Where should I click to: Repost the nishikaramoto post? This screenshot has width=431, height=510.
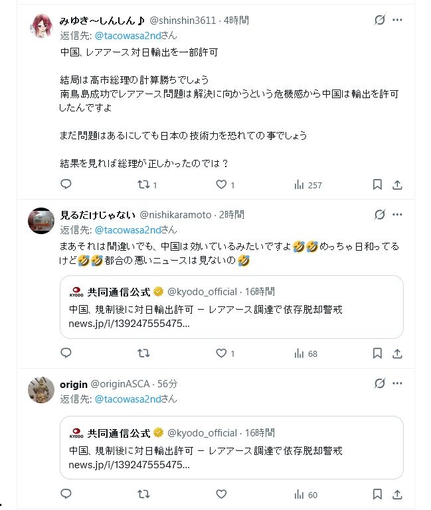[x=143, y=353]
